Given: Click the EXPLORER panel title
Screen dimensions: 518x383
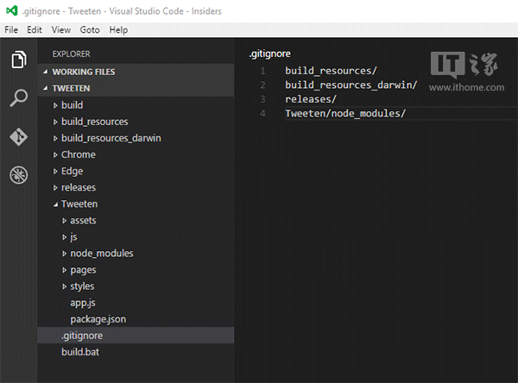Looking at the screenshot, I should click(71, 53).
